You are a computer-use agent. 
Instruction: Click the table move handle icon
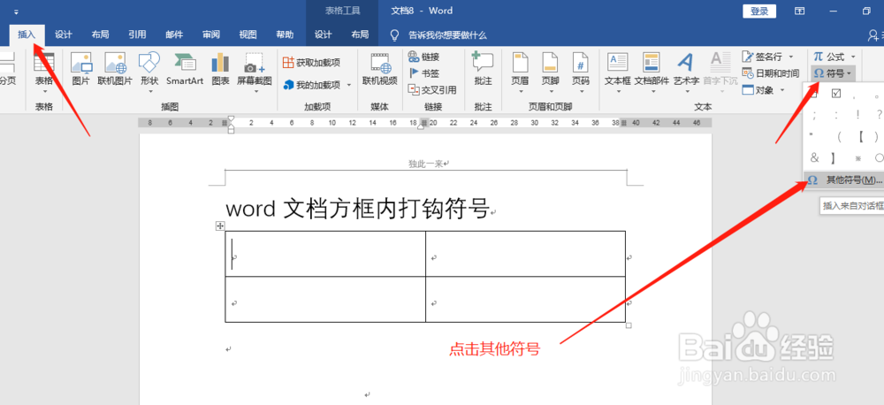tap(220, 225)
